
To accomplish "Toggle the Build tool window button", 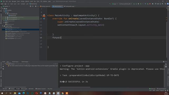I will tap(18, 89).
